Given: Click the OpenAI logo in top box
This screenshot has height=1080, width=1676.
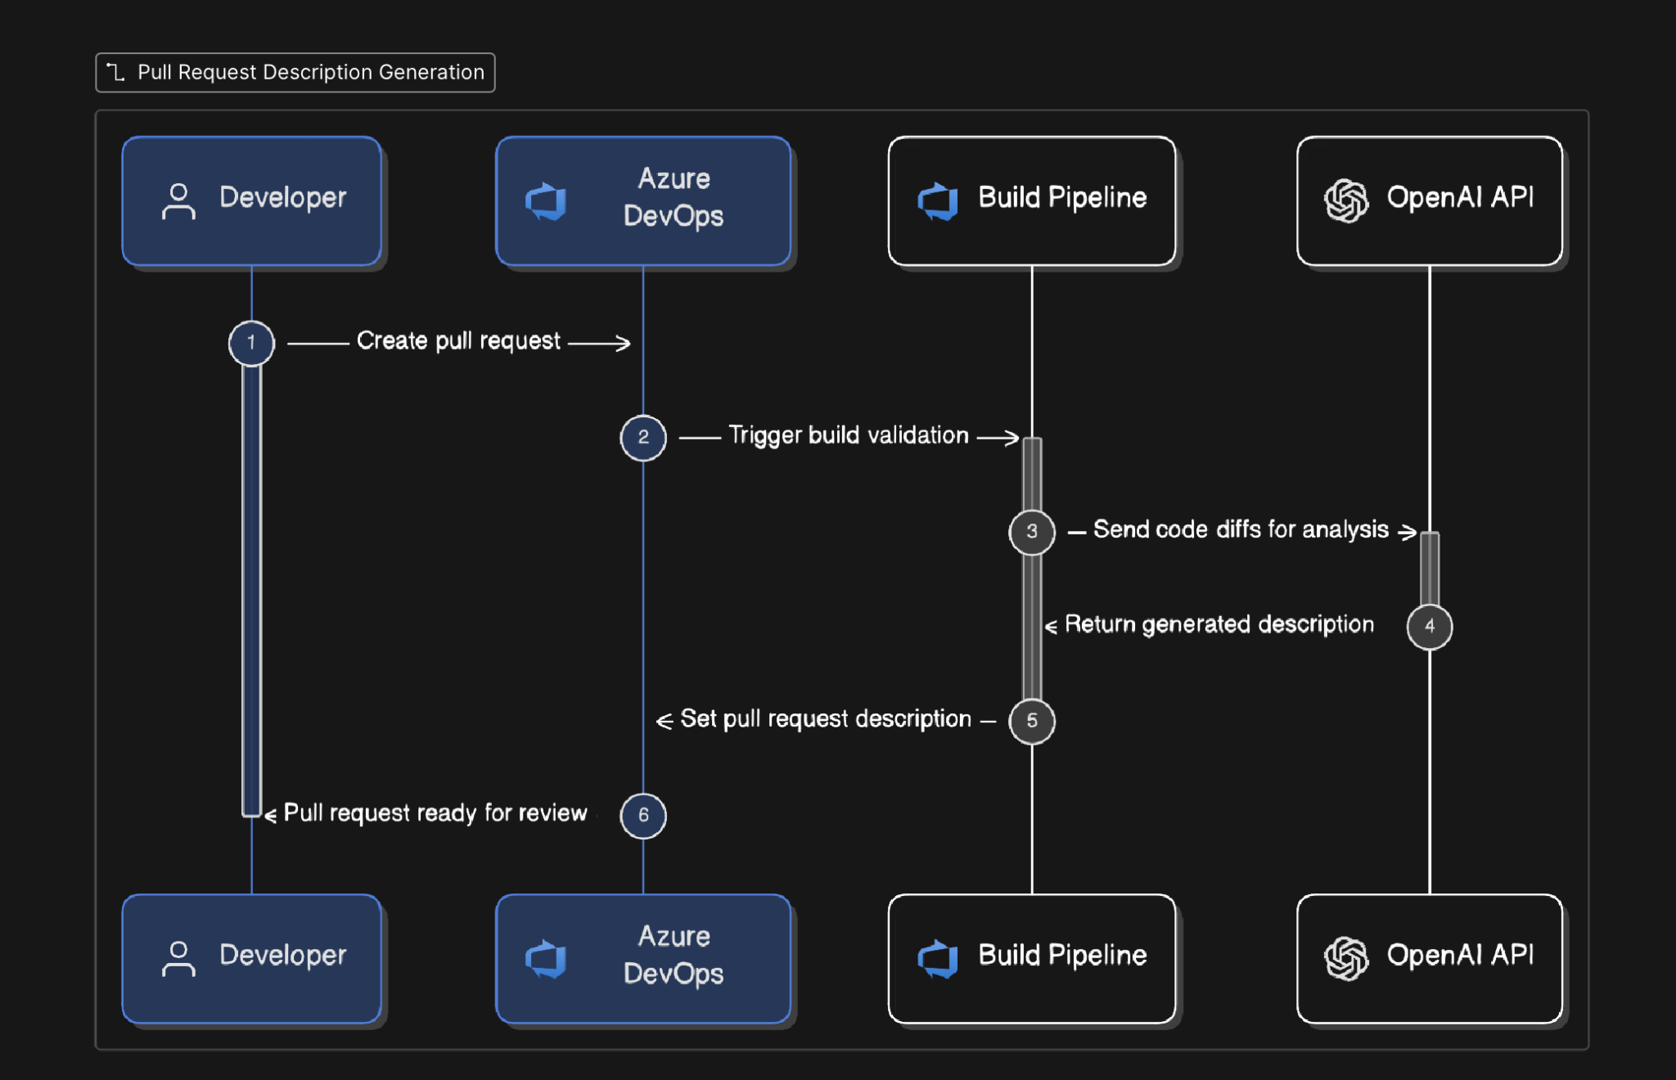Looking at the screenshot, I should pos(1346,200).
